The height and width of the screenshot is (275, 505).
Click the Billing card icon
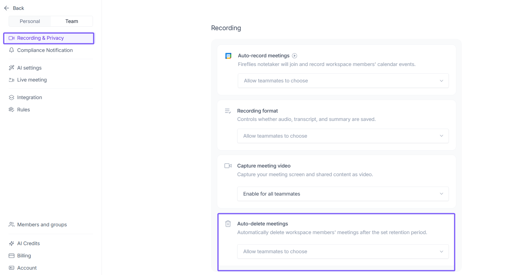pos(12,256)
